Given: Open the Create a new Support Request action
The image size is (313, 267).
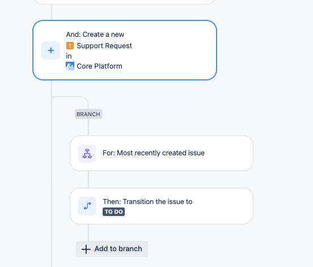Looking at the screenshot, I should (125, 50).
